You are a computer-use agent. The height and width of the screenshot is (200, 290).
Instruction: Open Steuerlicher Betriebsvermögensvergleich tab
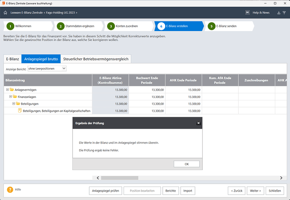96,59
